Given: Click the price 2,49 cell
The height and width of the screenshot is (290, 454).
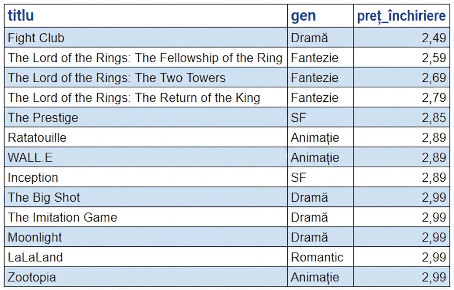Looking at the screenshot, I should click(x=401, y=37).
